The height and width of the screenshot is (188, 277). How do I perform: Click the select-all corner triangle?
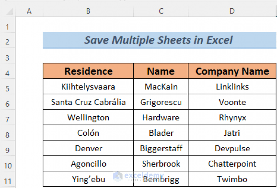(x=9, y=12)
